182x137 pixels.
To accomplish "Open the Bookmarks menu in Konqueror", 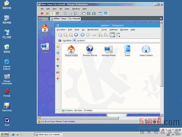I will point(93,30).
